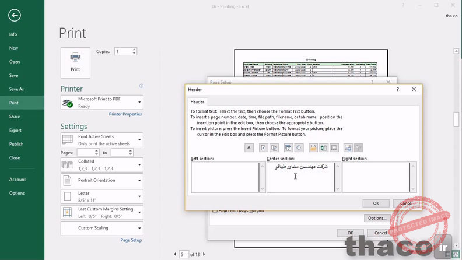Go to previous page in preview

click(175, 254)
